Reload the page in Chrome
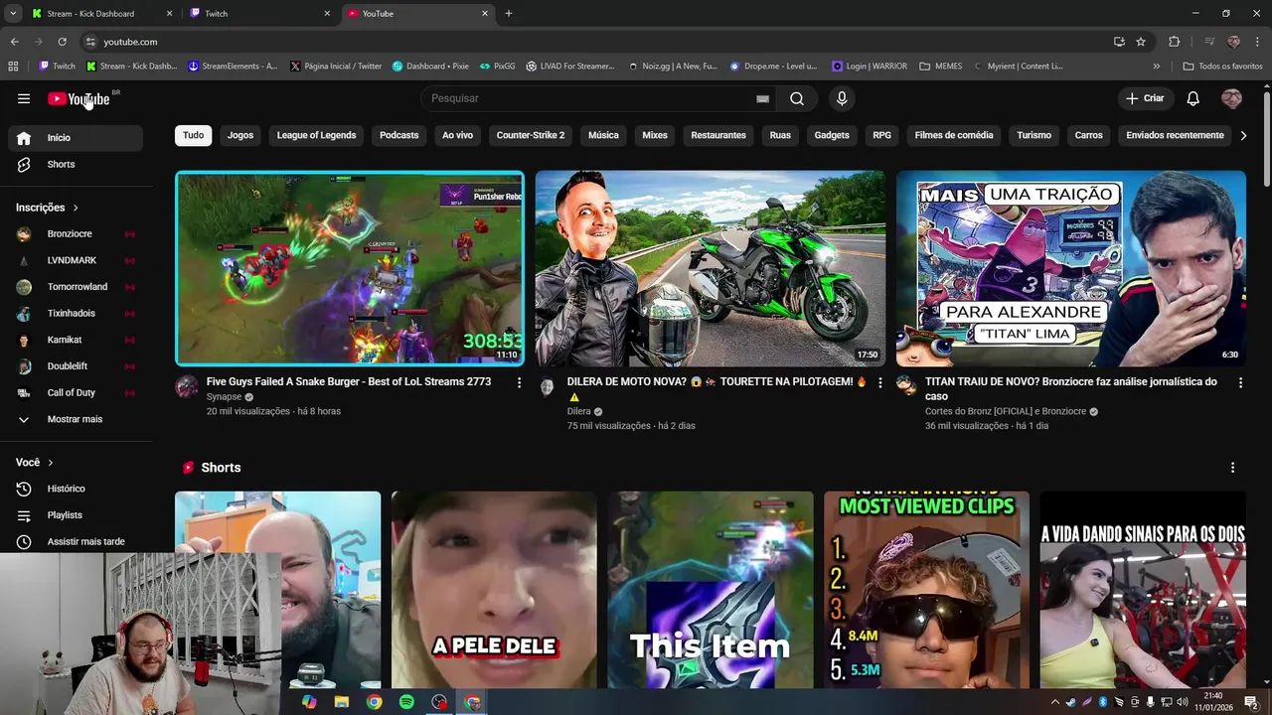Screen dimensions: 1272x715 coord(62,42)
